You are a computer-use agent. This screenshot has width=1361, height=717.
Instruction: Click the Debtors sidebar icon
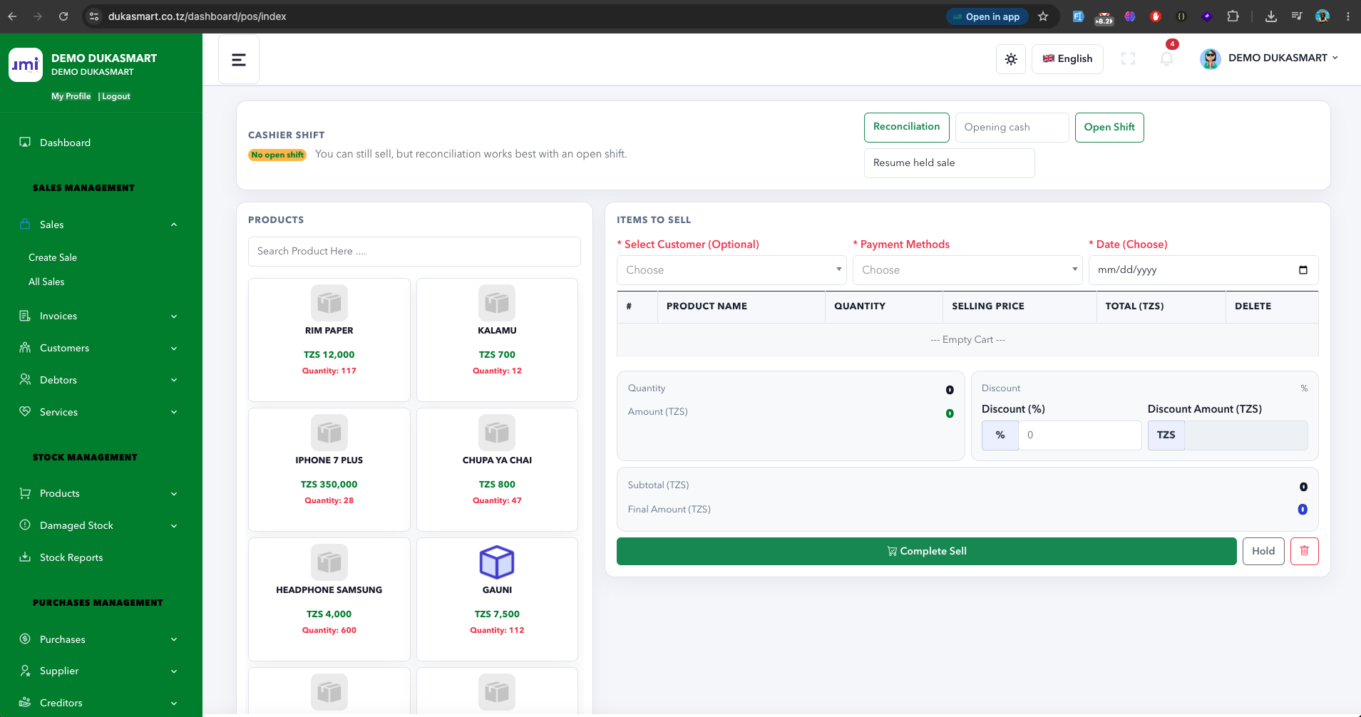[25, 379]
